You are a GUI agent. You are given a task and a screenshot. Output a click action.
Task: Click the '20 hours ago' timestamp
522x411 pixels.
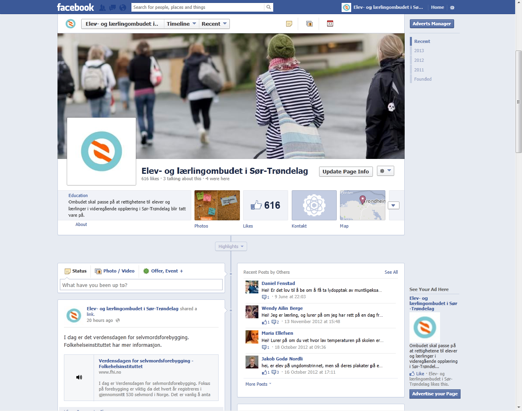point(100,320)
